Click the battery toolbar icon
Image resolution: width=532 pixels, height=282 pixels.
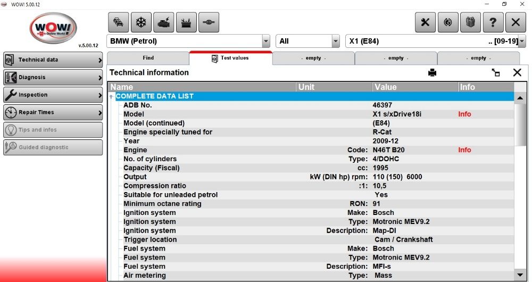[186, 22]
